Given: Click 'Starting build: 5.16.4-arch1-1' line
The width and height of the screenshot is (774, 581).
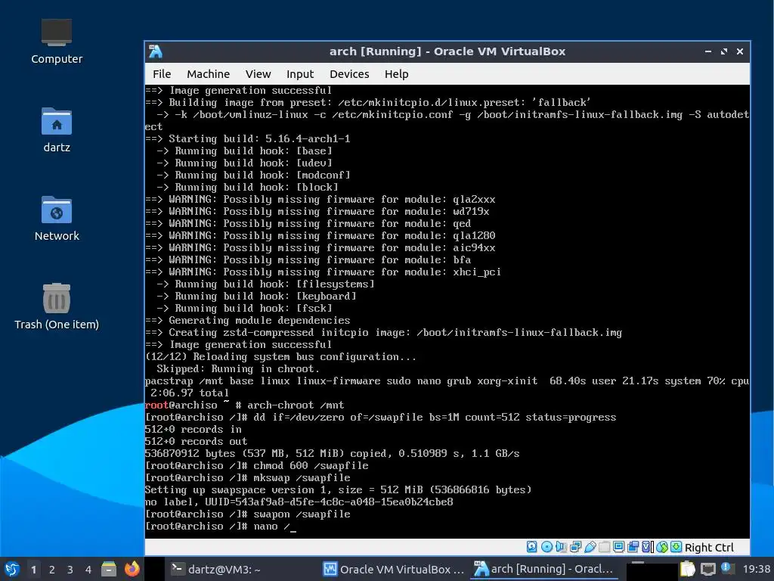Looking at the screenshot, I should (248, 139).
